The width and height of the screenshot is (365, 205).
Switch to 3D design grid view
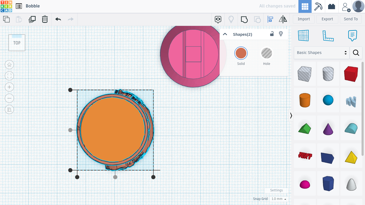[x=305, y=6]
